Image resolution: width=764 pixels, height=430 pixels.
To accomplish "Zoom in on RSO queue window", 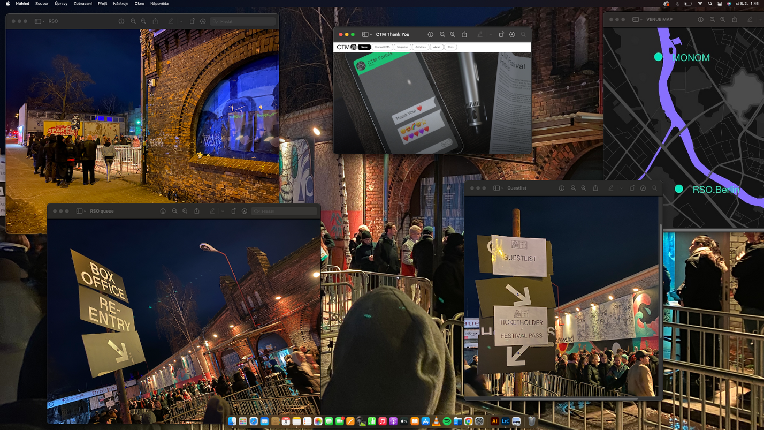I will pyautogui.click(x=185, y=211).
